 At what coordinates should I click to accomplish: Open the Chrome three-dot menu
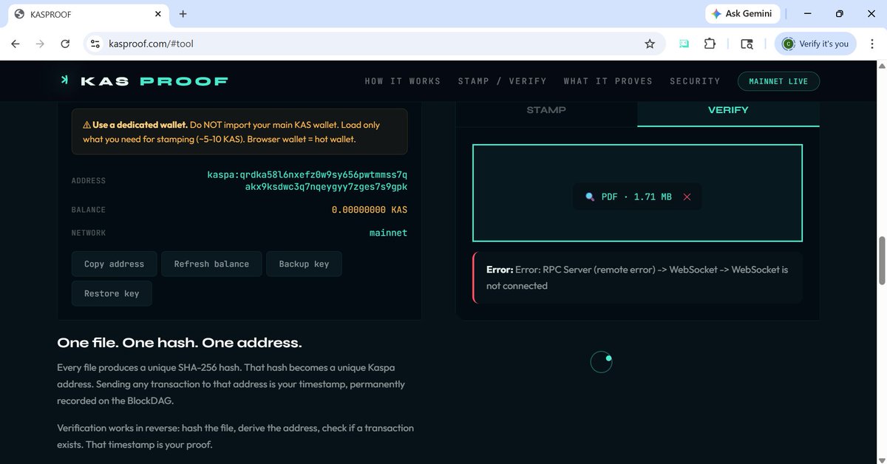(872, 44)
